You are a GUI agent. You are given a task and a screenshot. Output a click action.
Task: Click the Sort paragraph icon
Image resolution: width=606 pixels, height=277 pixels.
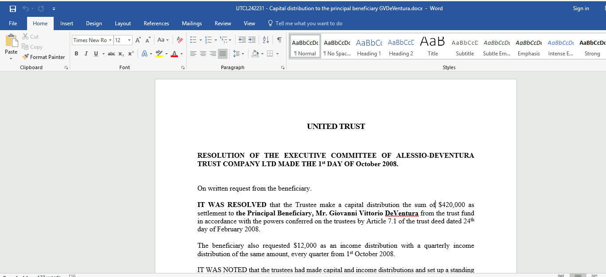pyautogui.click(x=266, y=40)
